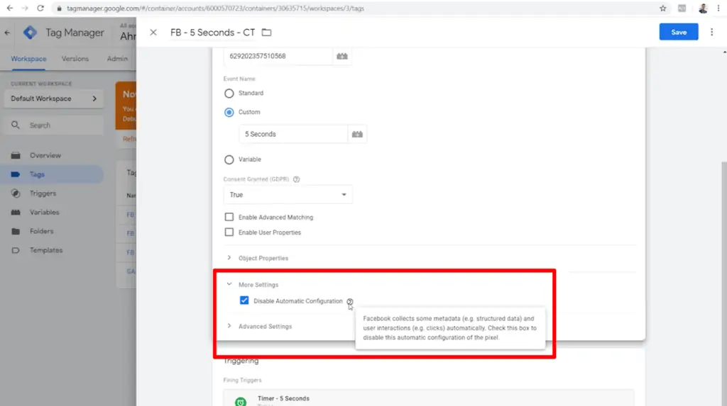Collapse the More Settings section
Viewport: 727px width, 406px height.
tap(229, 284)
